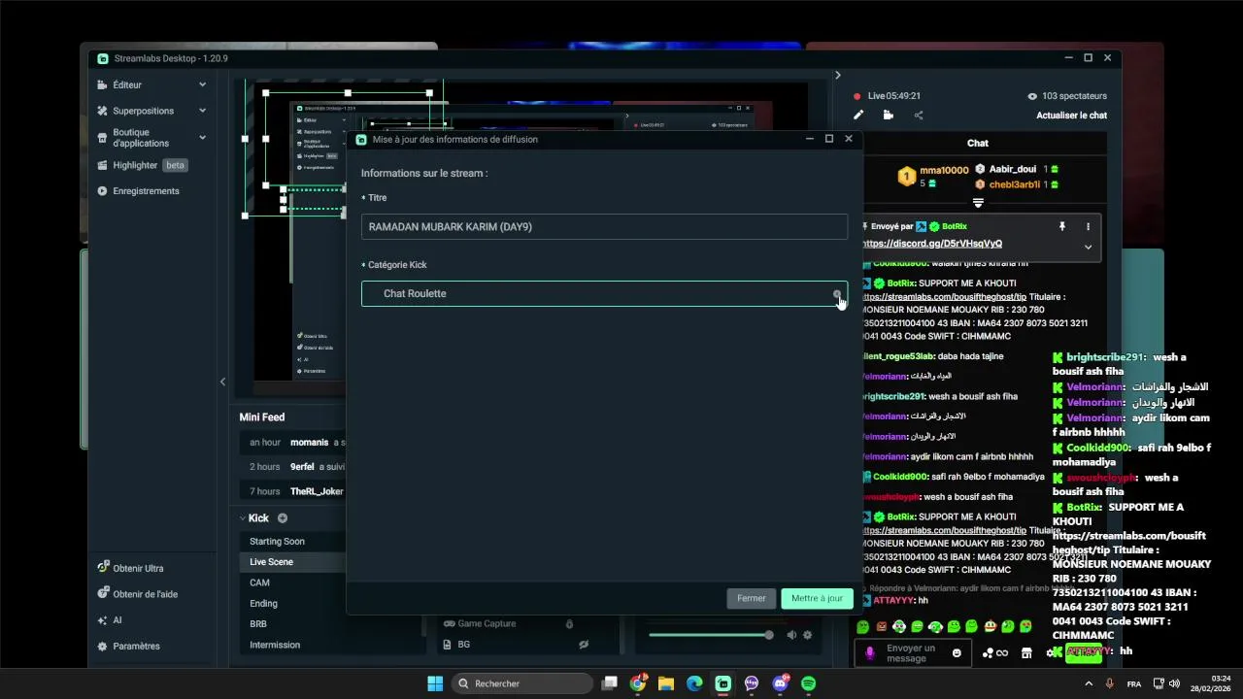Click Actualiser le chat link
1243x699 pixels.
[x=1071, y=116]
